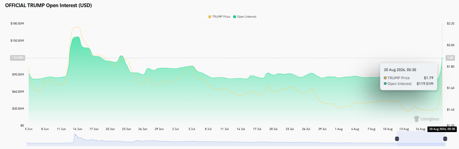Click the 20 Jul x-axis date label

pyautogui.click(x=273, y=129)
